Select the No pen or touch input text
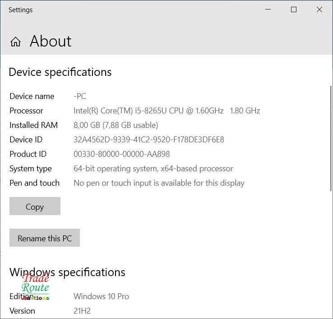 point(159,183)
